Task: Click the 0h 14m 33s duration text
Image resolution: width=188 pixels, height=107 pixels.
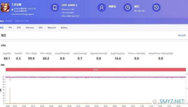Action: tap(140, 11)
